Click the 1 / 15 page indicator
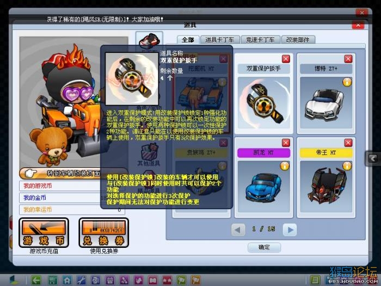Viewport: 381px width, 286px height. coord(263,229)
